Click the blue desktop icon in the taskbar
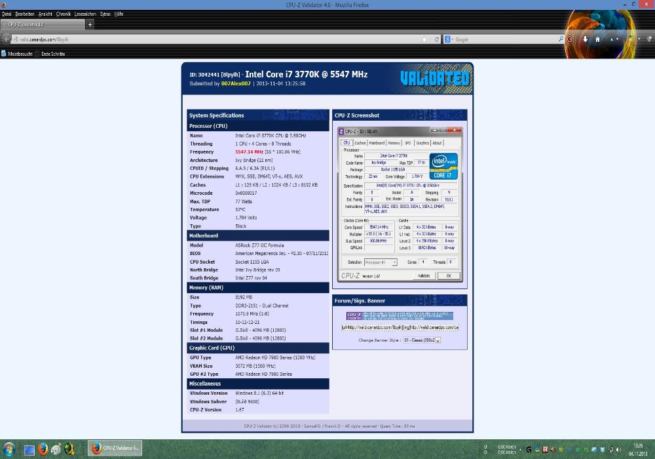Screen dimensions: 655x459 click(29, 450)
